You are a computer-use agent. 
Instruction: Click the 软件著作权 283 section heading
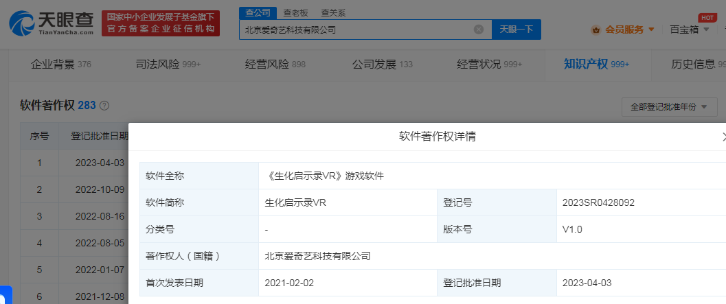tap(58, 106)
